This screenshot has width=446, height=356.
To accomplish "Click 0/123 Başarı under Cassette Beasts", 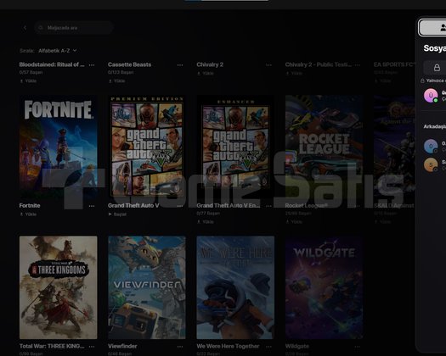I will tap(121, 72).
